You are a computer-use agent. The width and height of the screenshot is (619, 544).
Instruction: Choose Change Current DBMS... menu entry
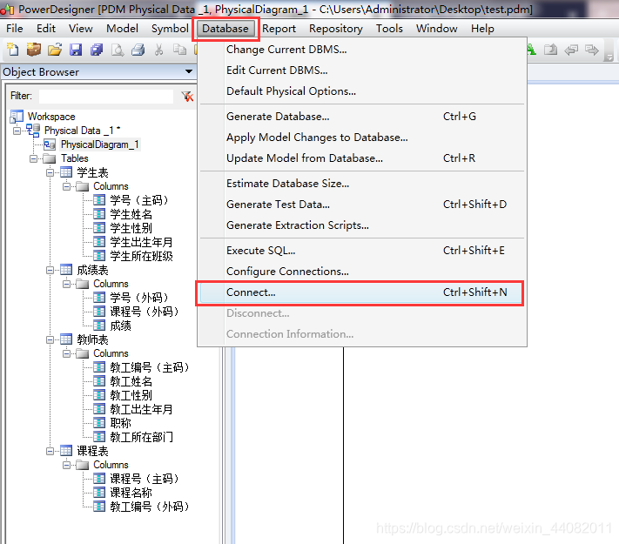click(362, 50)
